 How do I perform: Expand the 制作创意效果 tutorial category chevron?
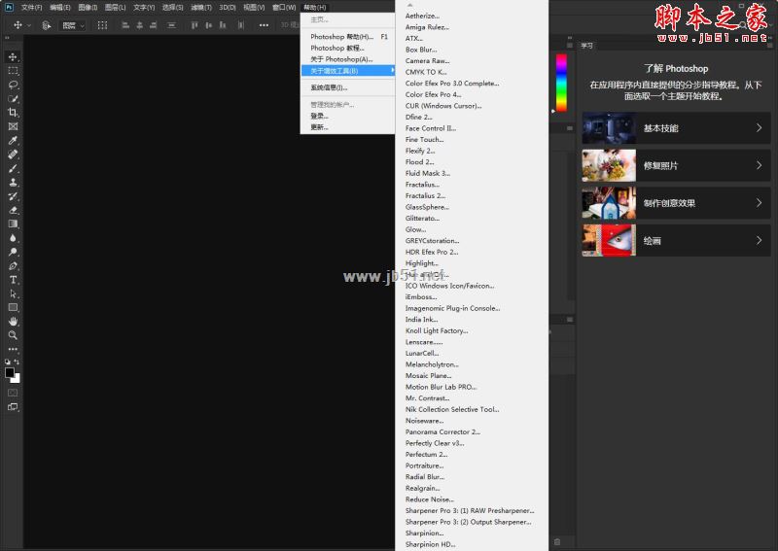click(760, 203)
